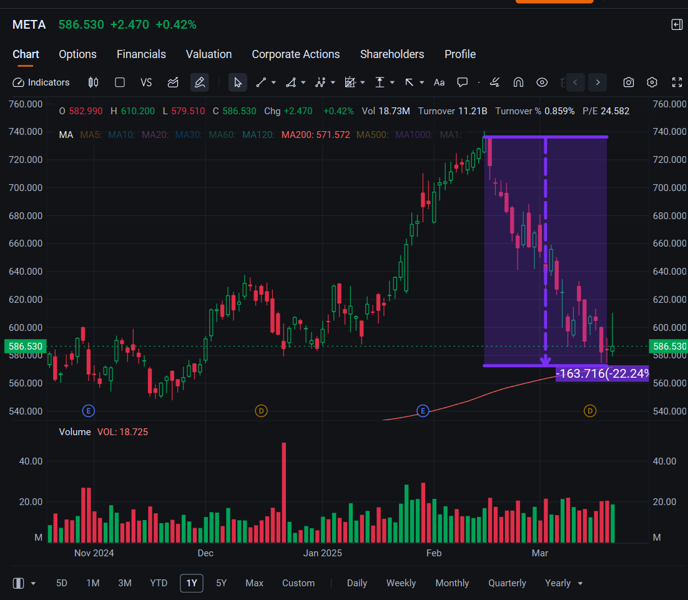The height and width of the screenshot is (600, 688).
Task: Select the arrow marker tool
Action: tap(409, 82)
